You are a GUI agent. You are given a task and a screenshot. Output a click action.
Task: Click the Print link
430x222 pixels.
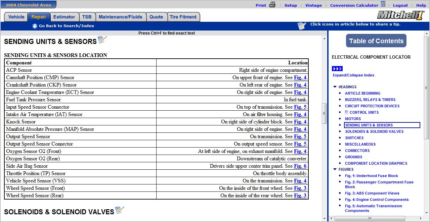(261, 5)
